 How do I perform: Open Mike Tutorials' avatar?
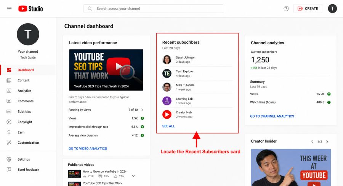tap(167, 87)
